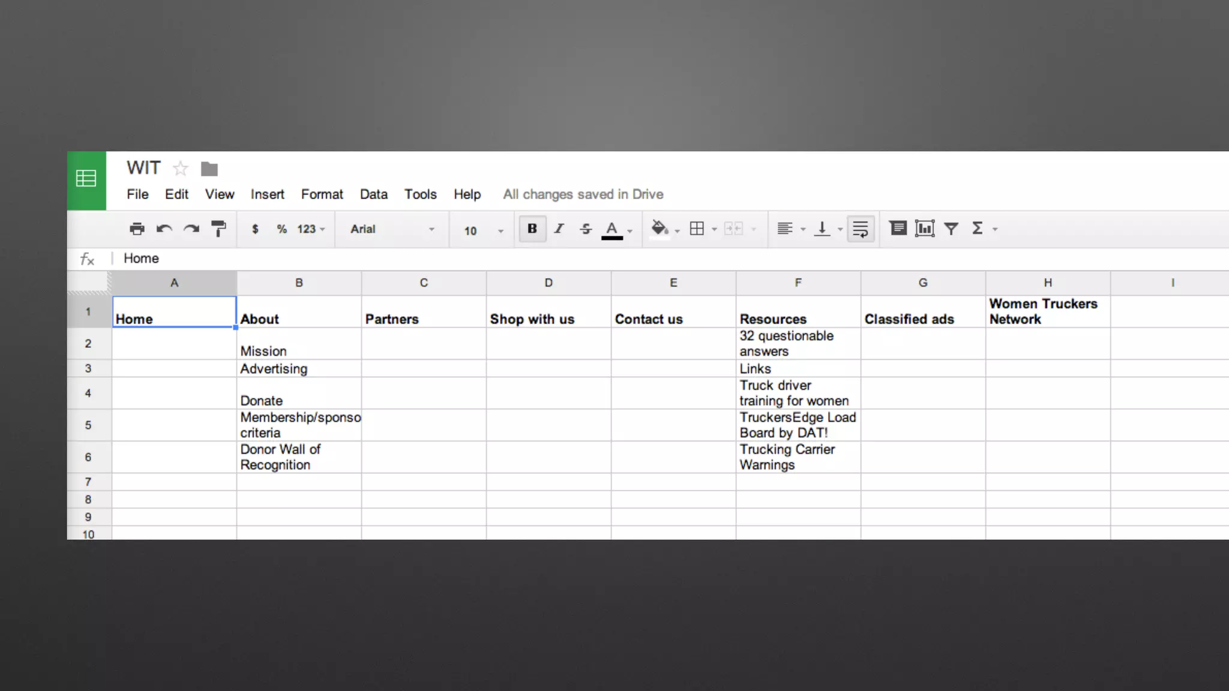Open the Format menu

click(322, 194)
